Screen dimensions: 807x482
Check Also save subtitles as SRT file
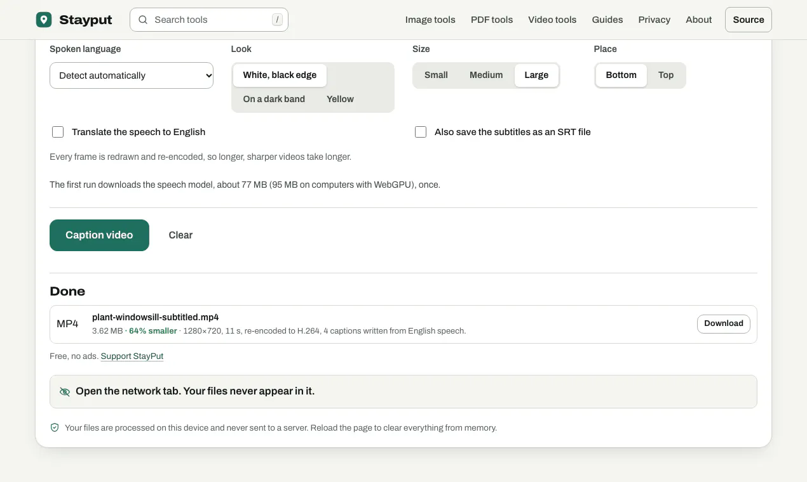421,132
